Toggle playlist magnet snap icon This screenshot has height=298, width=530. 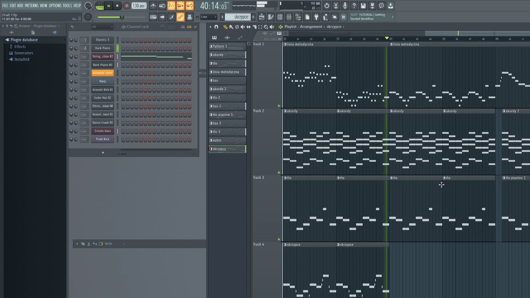click(x=216, y=27)
